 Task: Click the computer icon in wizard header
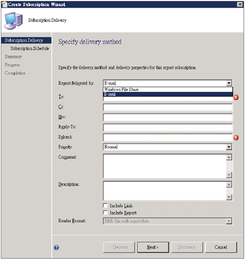[14, 21]
